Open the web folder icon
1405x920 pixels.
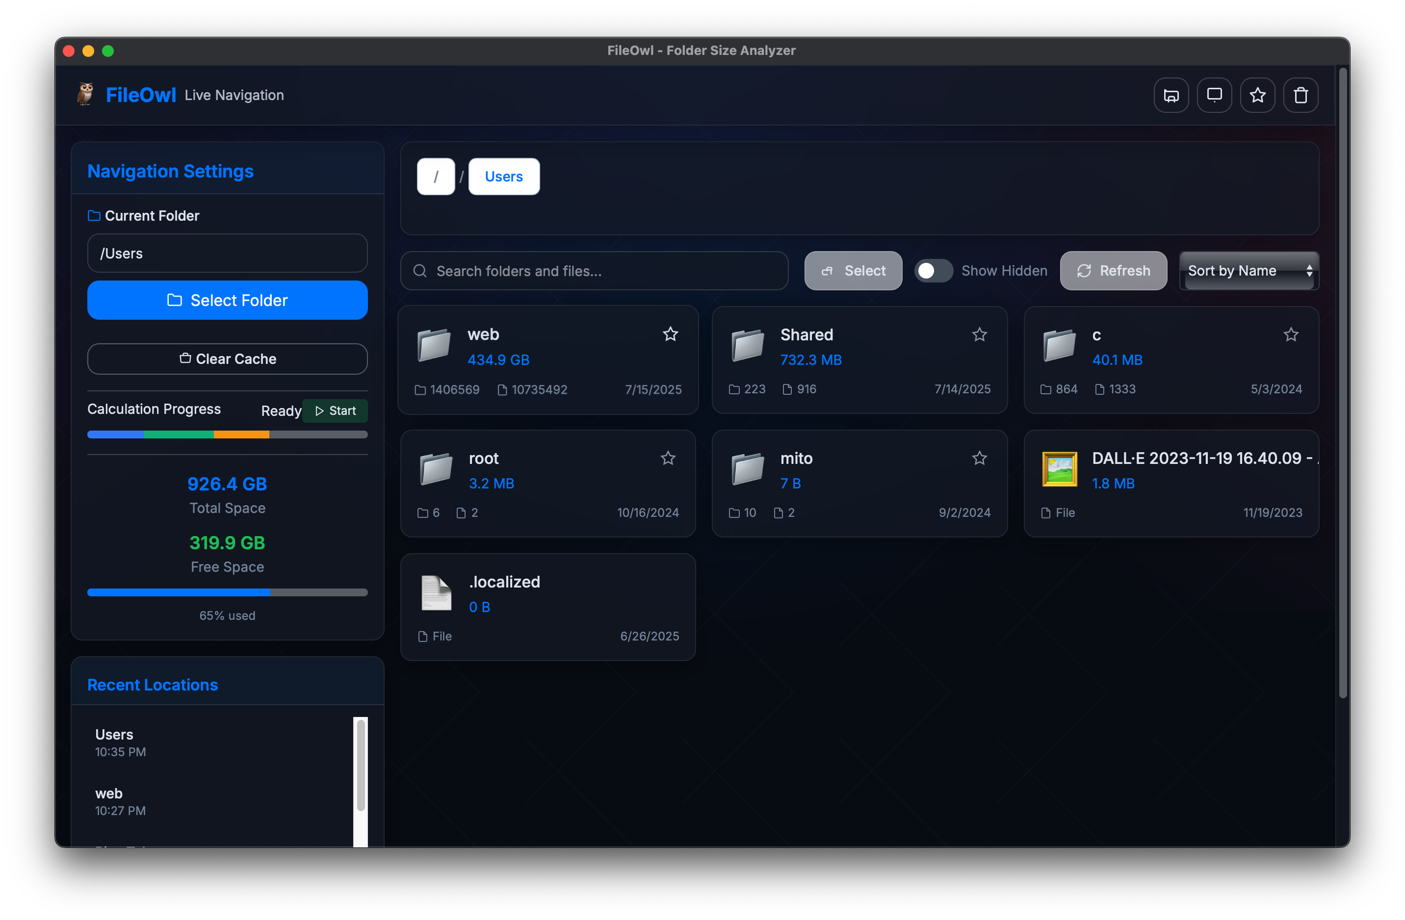click(x=434, y=345)
